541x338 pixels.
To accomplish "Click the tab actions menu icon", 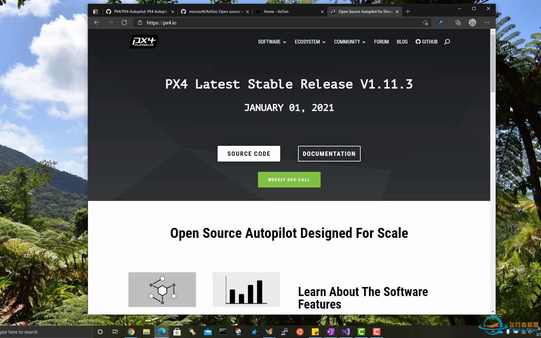I will pyautogui.click(x=96, y=12).
